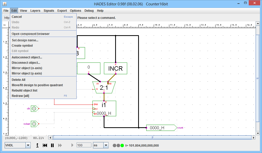
Task: Click vertical scrollbar down arrow
Action: click(258, 133)
